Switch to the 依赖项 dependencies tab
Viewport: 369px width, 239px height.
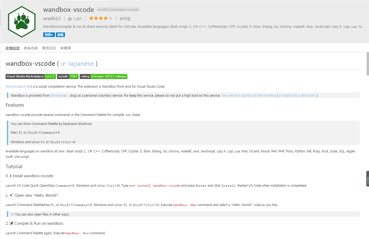pyautogui.click(x=66, y=48)
